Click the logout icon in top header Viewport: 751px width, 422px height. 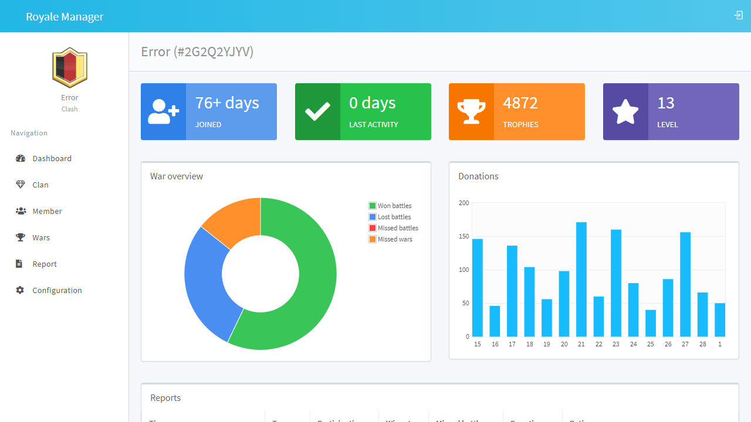coord(739,15)
